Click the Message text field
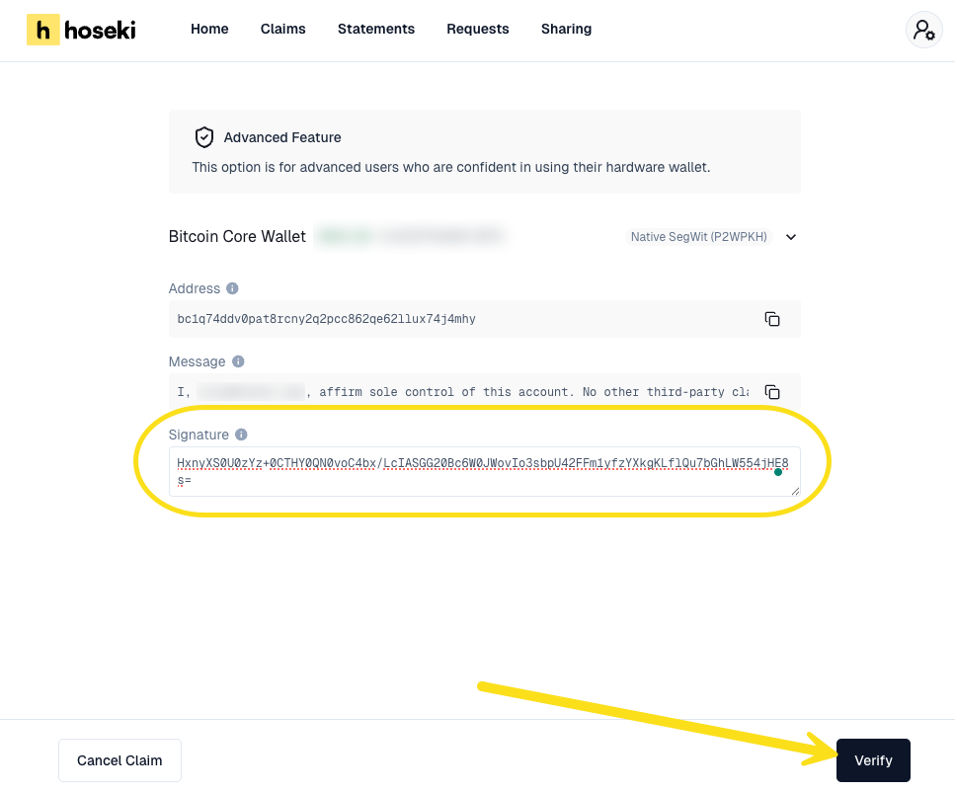The width and height of the screenshot is (955, 792). click(x=462, y=392)
